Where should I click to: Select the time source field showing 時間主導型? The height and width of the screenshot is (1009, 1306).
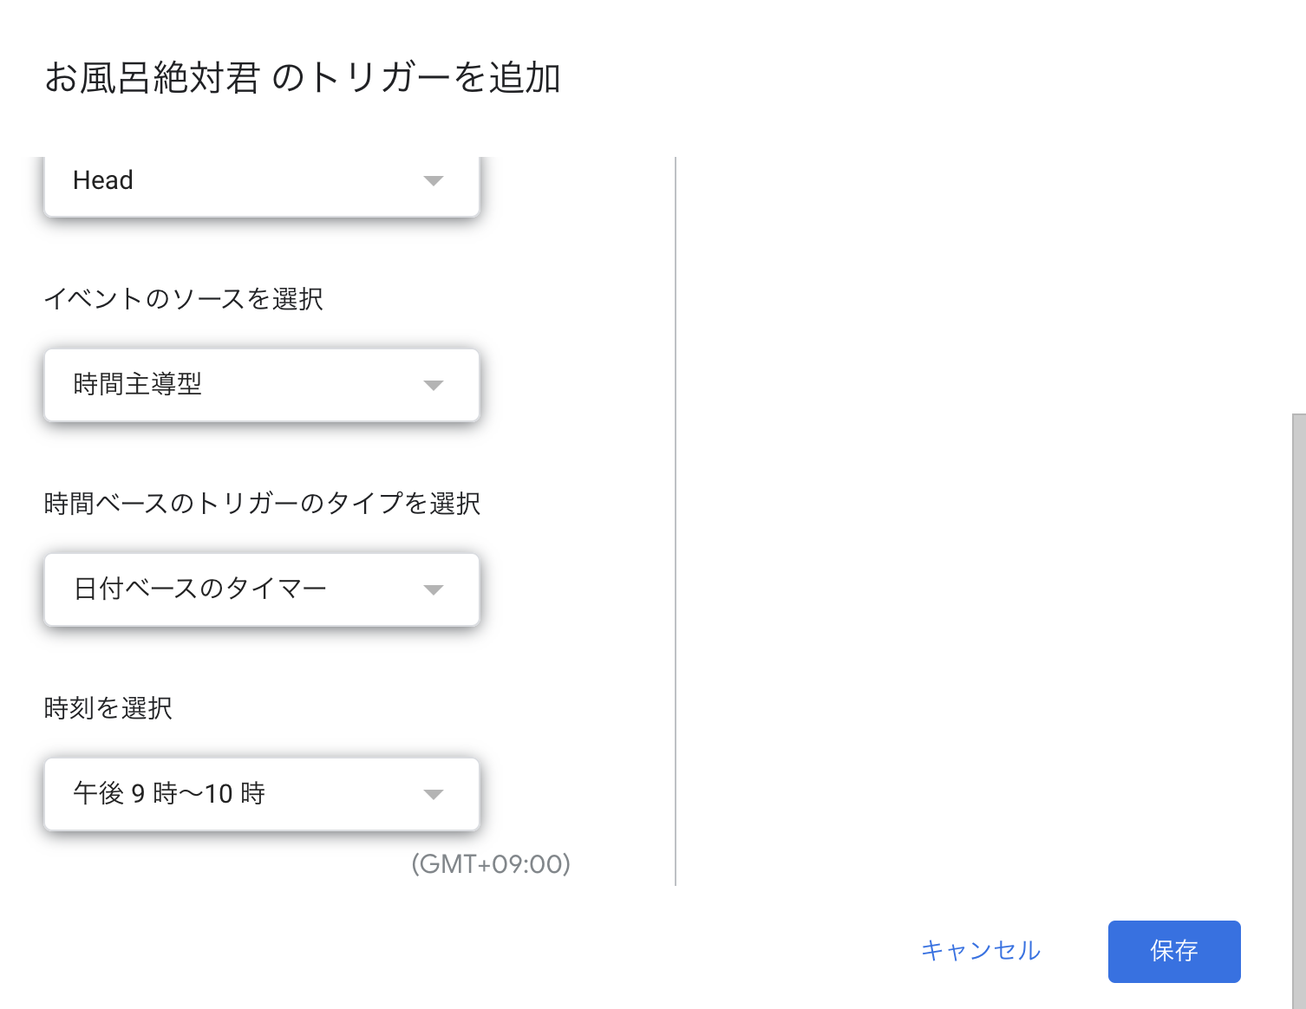point(217,386)
